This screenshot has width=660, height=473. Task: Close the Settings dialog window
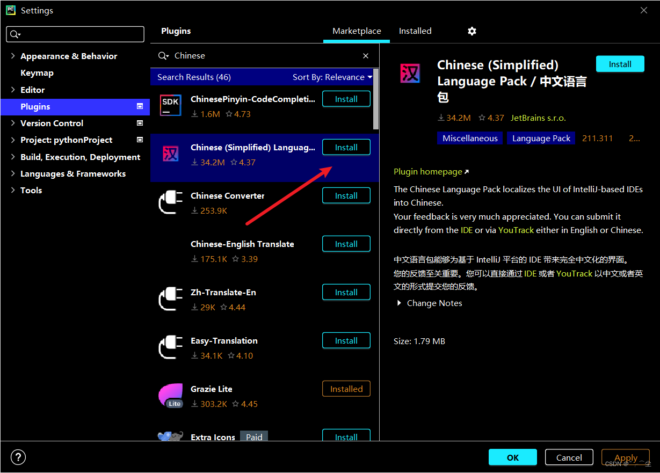(644, 10)
